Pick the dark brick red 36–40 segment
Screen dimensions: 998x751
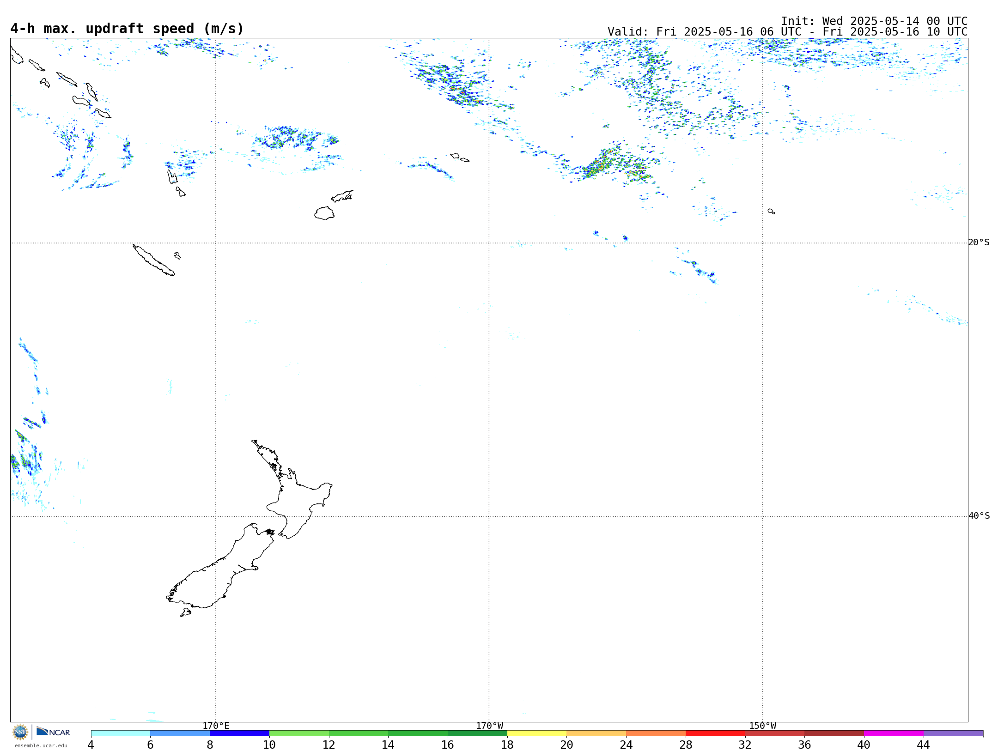tap(834, 733)
